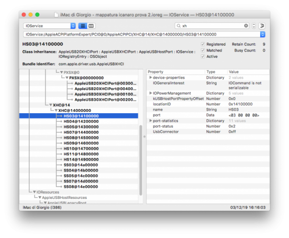Screen dimensions: 289x238
Task: Click the timestamp 03/12/19 16:16:03
Action: click(x=248, y=207)
